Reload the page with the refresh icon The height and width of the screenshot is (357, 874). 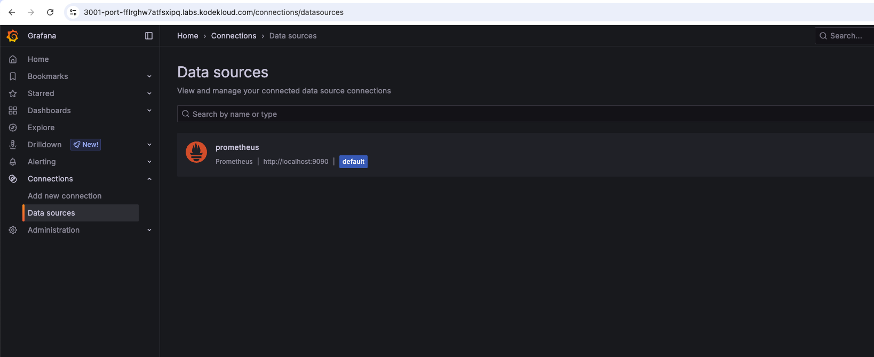point(50,12)
